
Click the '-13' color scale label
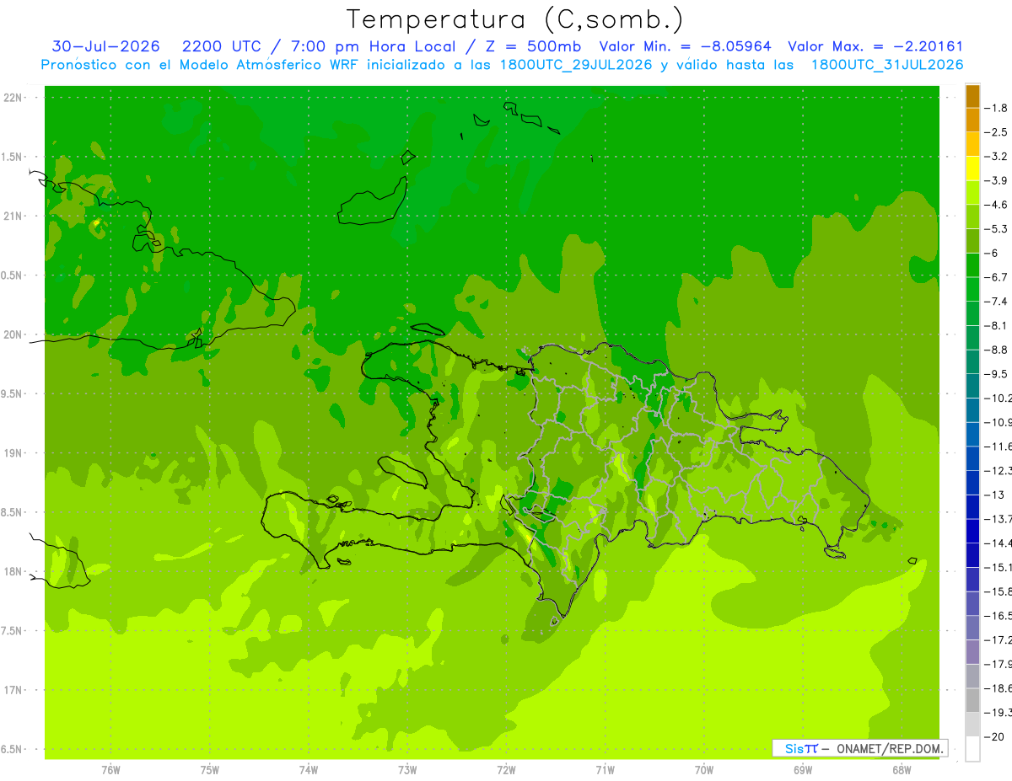click(993, 495)
